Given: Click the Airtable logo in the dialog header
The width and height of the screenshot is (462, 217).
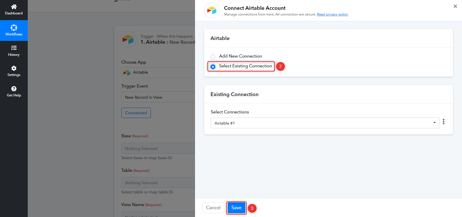Looking at the screenshot, I should 212,10.
